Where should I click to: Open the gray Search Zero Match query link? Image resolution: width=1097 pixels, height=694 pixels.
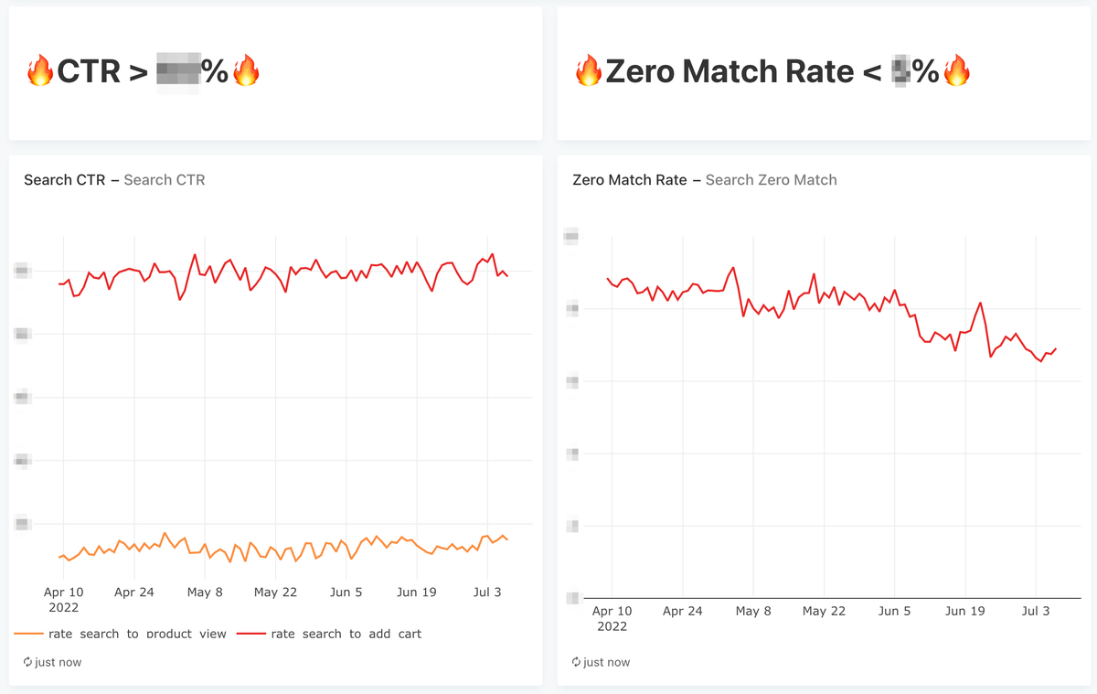click(x=772, y=180)
